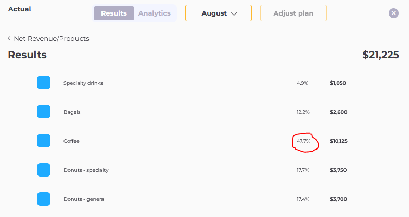Select the Donuts - specialty label
Image resolution: width=409 pixels, height=217 pixels.
point(86,170)
